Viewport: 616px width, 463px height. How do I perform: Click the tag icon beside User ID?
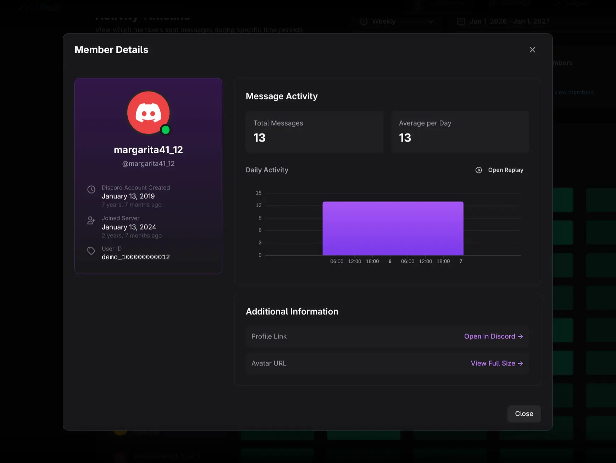point(91,251)
